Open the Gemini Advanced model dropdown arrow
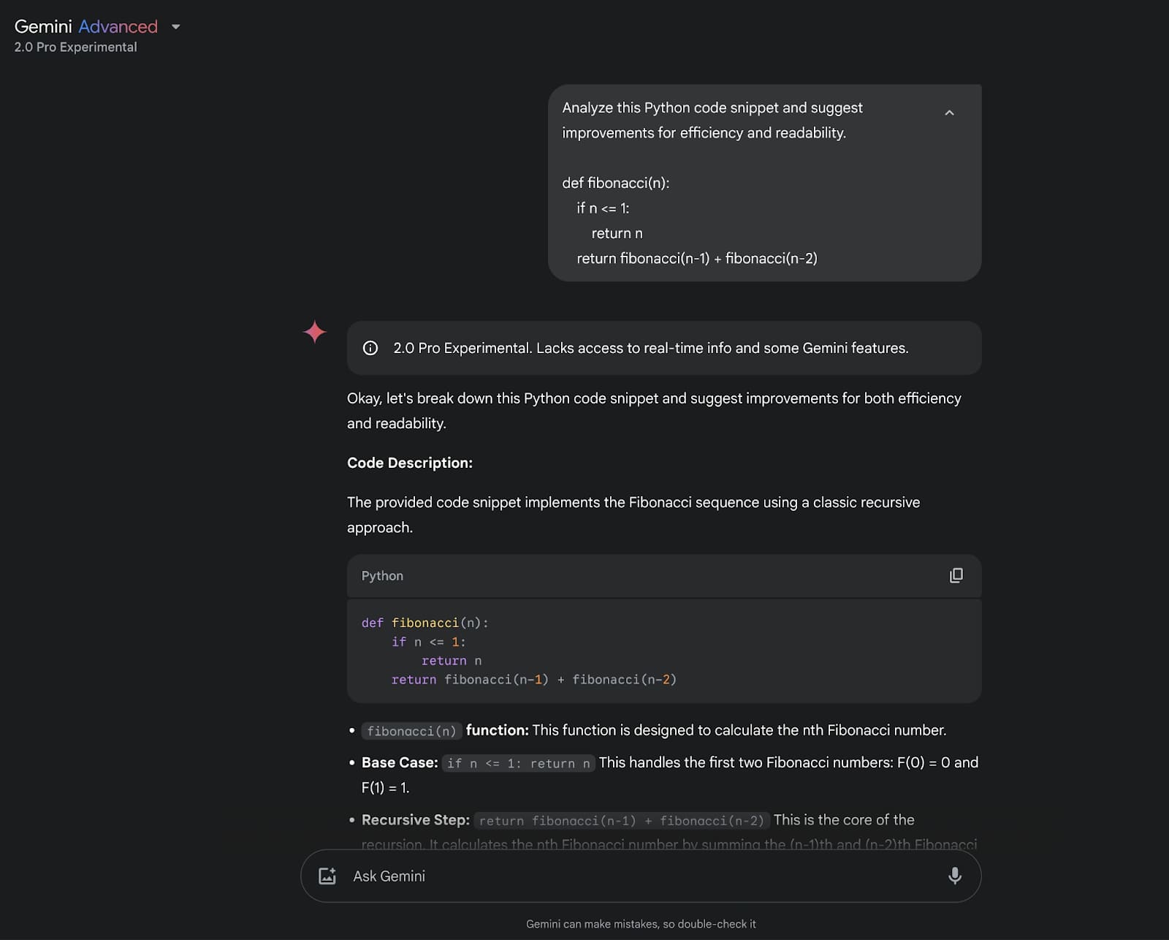Screen dimensions: 1169x940 [x=175, y=27]
